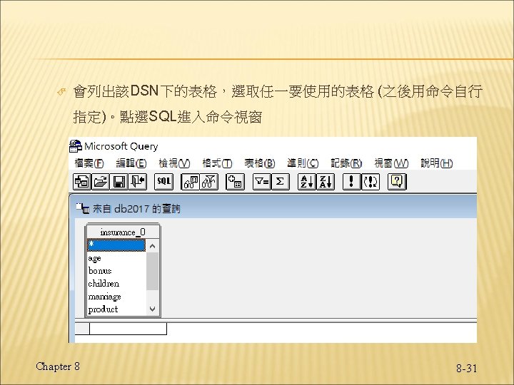Select the children field in insurance_0
This screenshot has width=514, height=385.
pyautogui.click(x=104, y=284)
